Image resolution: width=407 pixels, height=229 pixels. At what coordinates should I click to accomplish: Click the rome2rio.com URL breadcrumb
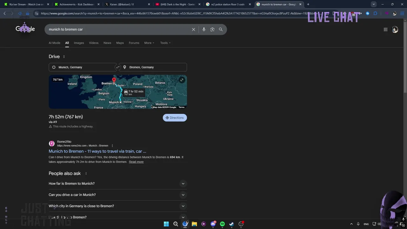tap(82, 146)
